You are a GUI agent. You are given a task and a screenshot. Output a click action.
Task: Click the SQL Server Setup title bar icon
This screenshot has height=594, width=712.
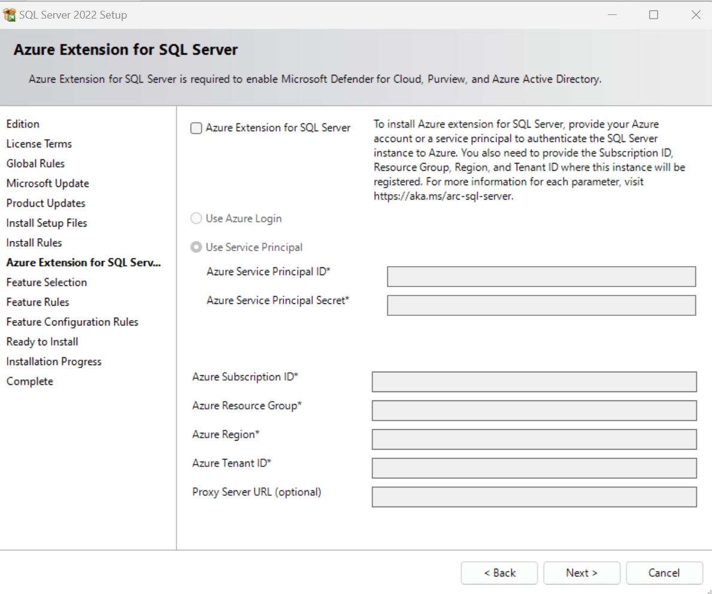[x=9, y=14]
